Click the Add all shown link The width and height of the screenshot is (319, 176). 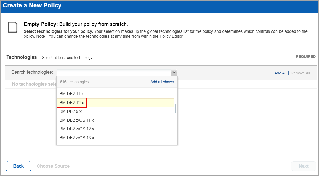(162, 82)
